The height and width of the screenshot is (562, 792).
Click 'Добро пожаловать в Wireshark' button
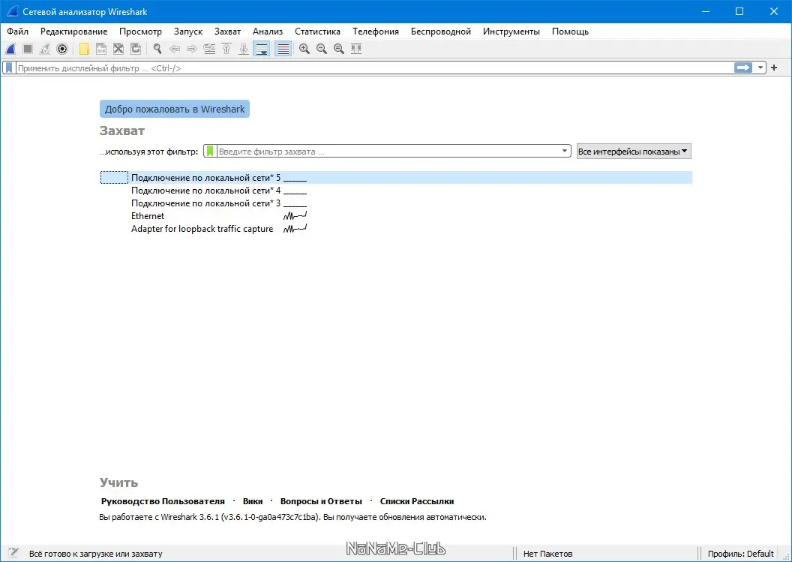point(174,109)
